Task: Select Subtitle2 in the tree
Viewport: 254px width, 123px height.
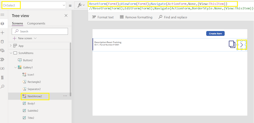Action: pyautogui.click(x=33, y=111)
